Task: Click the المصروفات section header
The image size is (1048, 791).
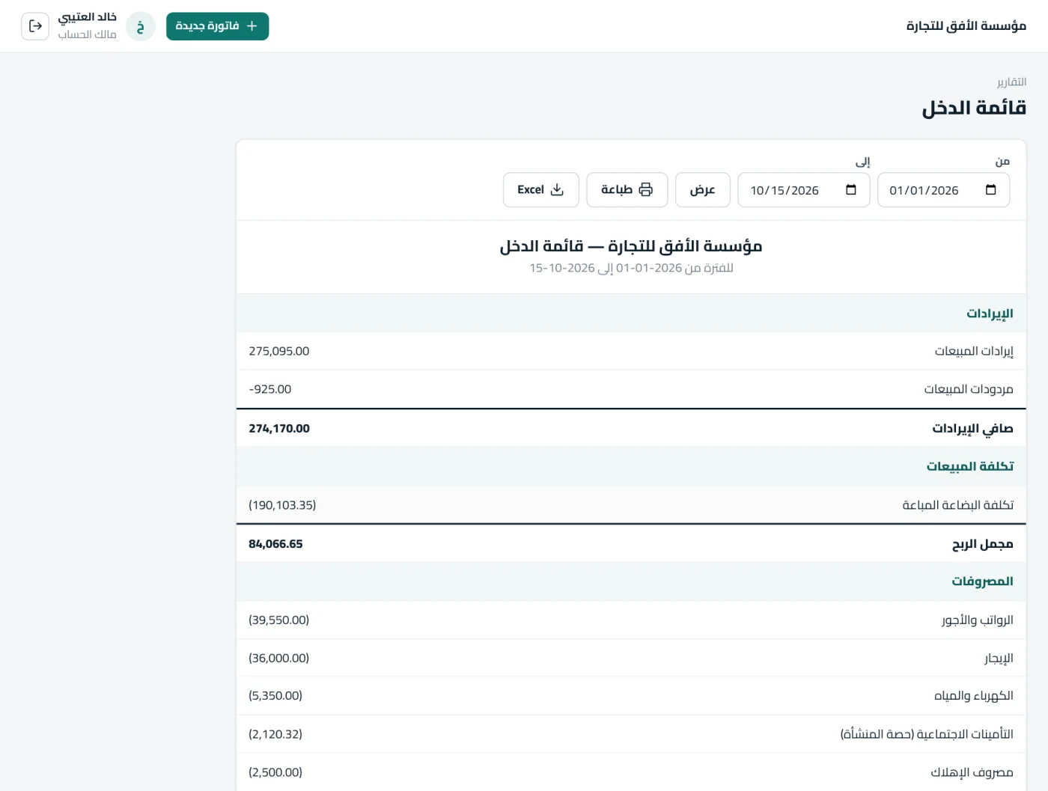Action: pos(982,581)
